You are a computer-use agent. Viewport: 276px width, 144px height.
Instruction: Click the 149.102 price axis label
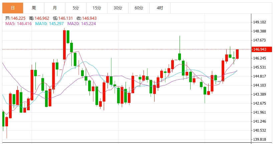click(259, 22)
